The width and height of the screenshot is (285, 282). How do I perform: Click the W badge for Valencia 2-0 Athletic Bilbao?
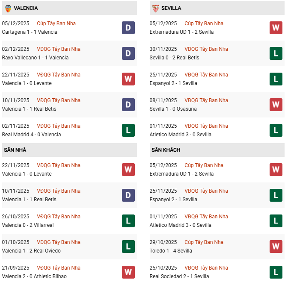(x=128, y=272)
